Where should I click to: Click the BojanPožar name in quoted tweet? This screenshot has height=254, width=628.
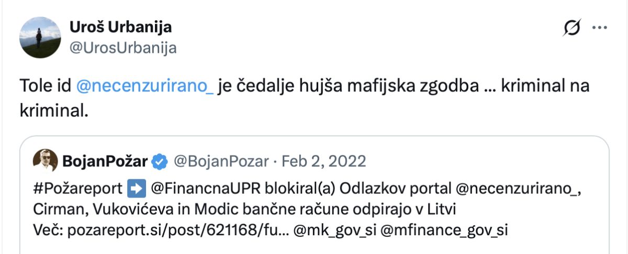point(105,161)
